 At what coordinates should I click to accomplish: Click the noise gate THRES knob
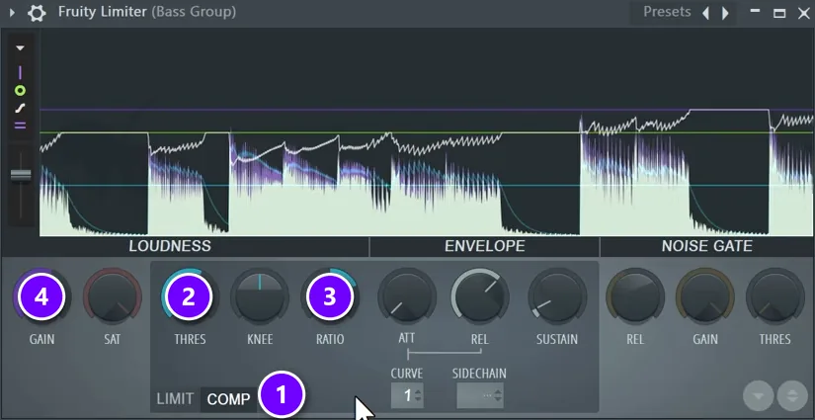(x=774, y=296)
